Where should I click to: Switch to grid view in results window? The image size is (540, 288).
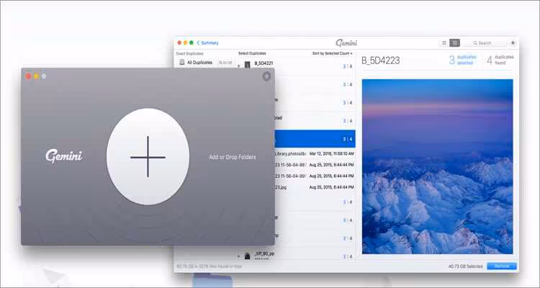click(444, 43)
